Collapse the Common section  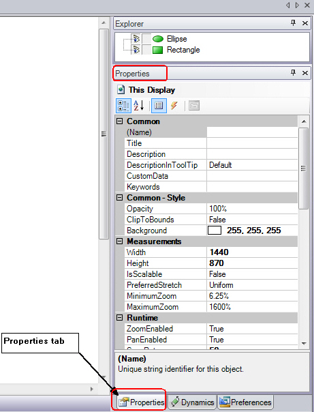click(x=120, y=121)
